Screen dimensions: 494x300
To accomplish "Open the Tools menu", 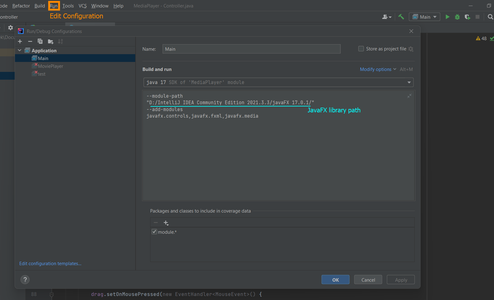I will (x=68, y=6).
